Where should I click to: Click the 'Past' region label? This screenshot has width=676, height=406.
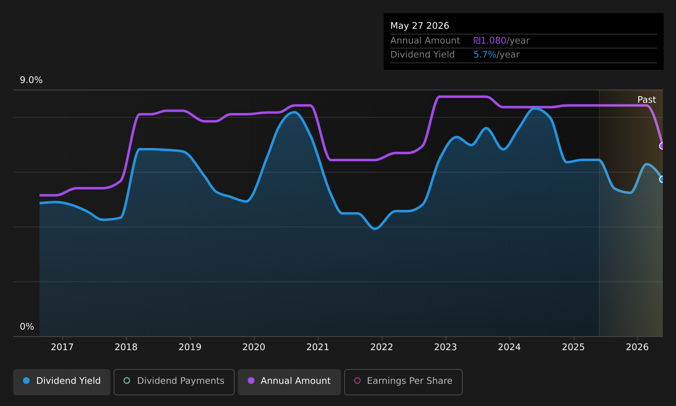[647, 100]
